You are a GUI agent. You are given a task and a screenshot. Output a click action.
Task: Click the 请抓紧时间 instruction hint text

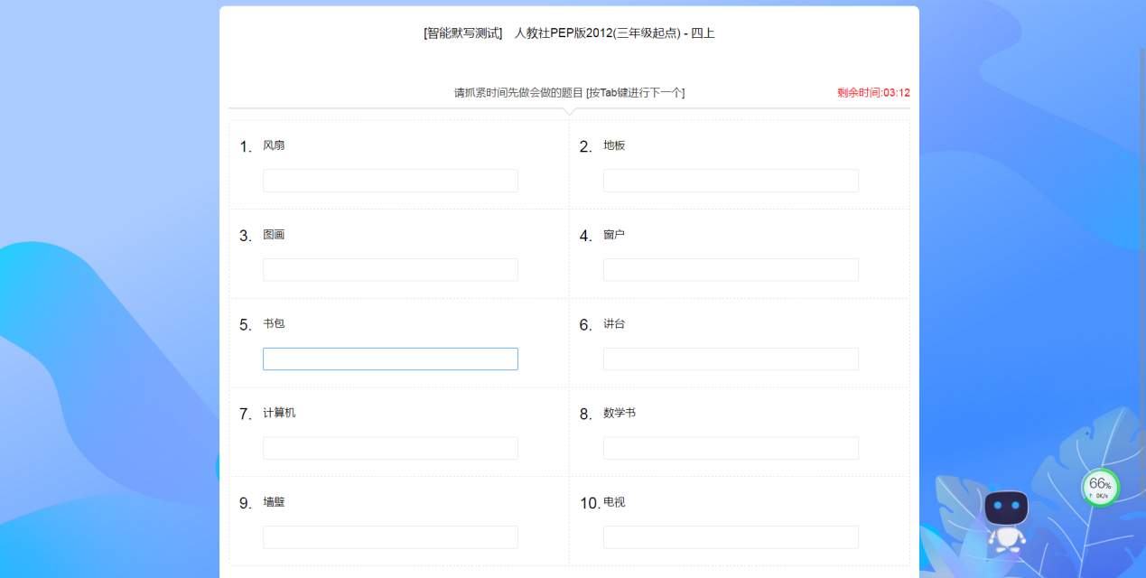[x=569, y=93]
